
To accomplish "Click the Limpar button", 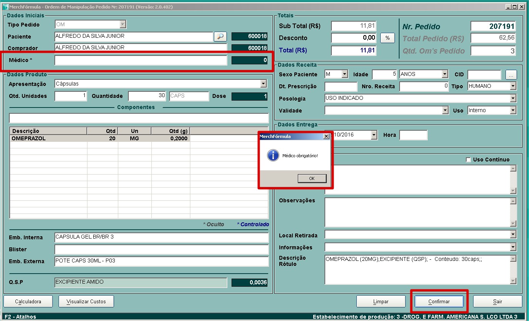I will [x=381, y=301].
